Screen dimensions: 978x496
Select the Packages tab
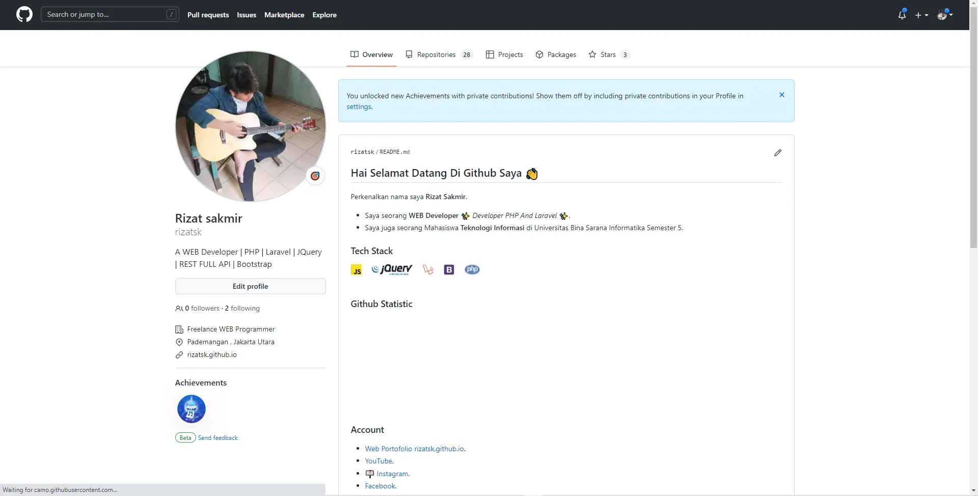pos(556,55)
